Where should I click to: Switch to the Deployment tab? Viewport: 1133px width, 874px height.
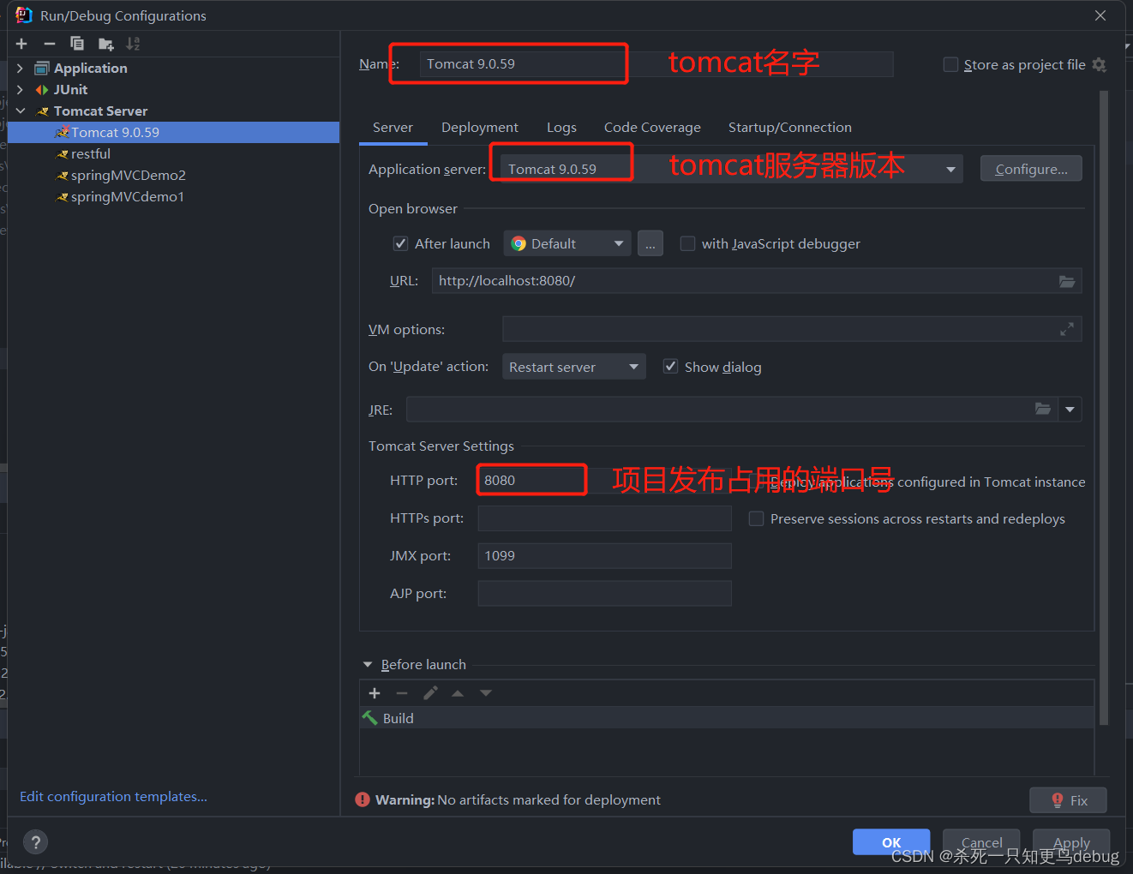(x=480, y=128)
